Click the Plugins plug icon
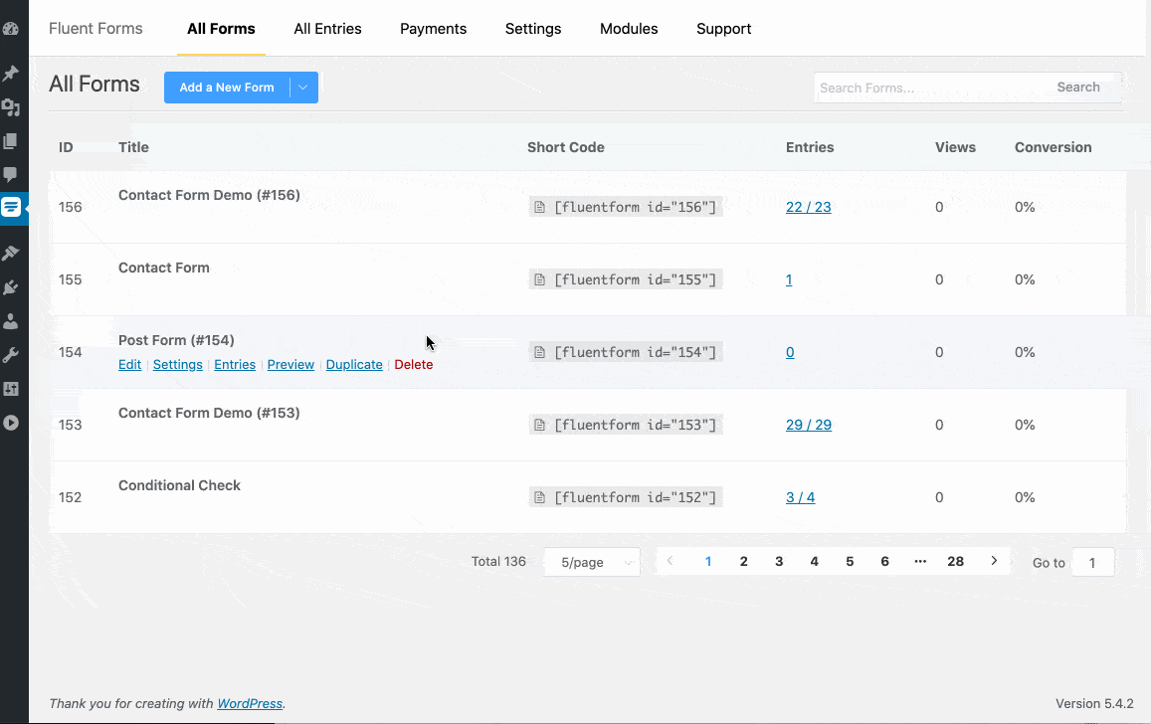The width and height of the screenshot is (1151, 724). coord(11,287)
